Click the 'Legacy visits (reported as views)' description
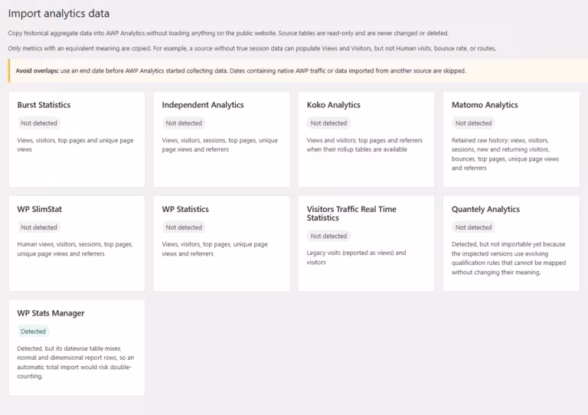The image size is (588, 415). pyautogui.click(x=356, y=257)
